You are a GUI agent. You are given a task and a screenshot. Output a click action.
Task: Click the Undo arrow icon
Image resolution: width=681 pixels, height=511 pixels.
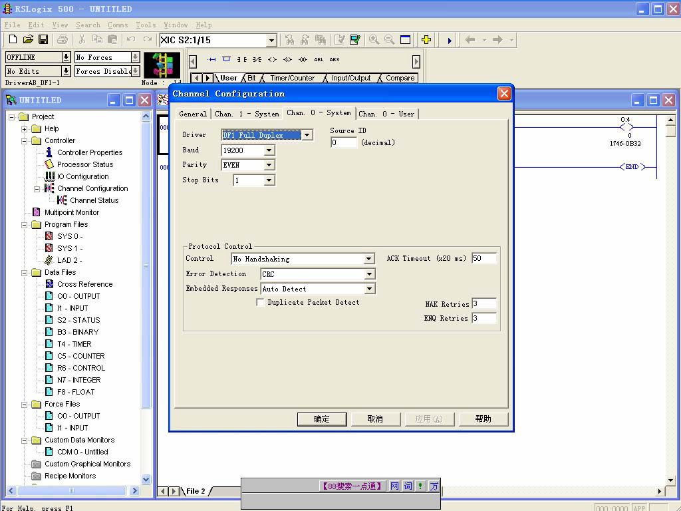click(131, 39)
